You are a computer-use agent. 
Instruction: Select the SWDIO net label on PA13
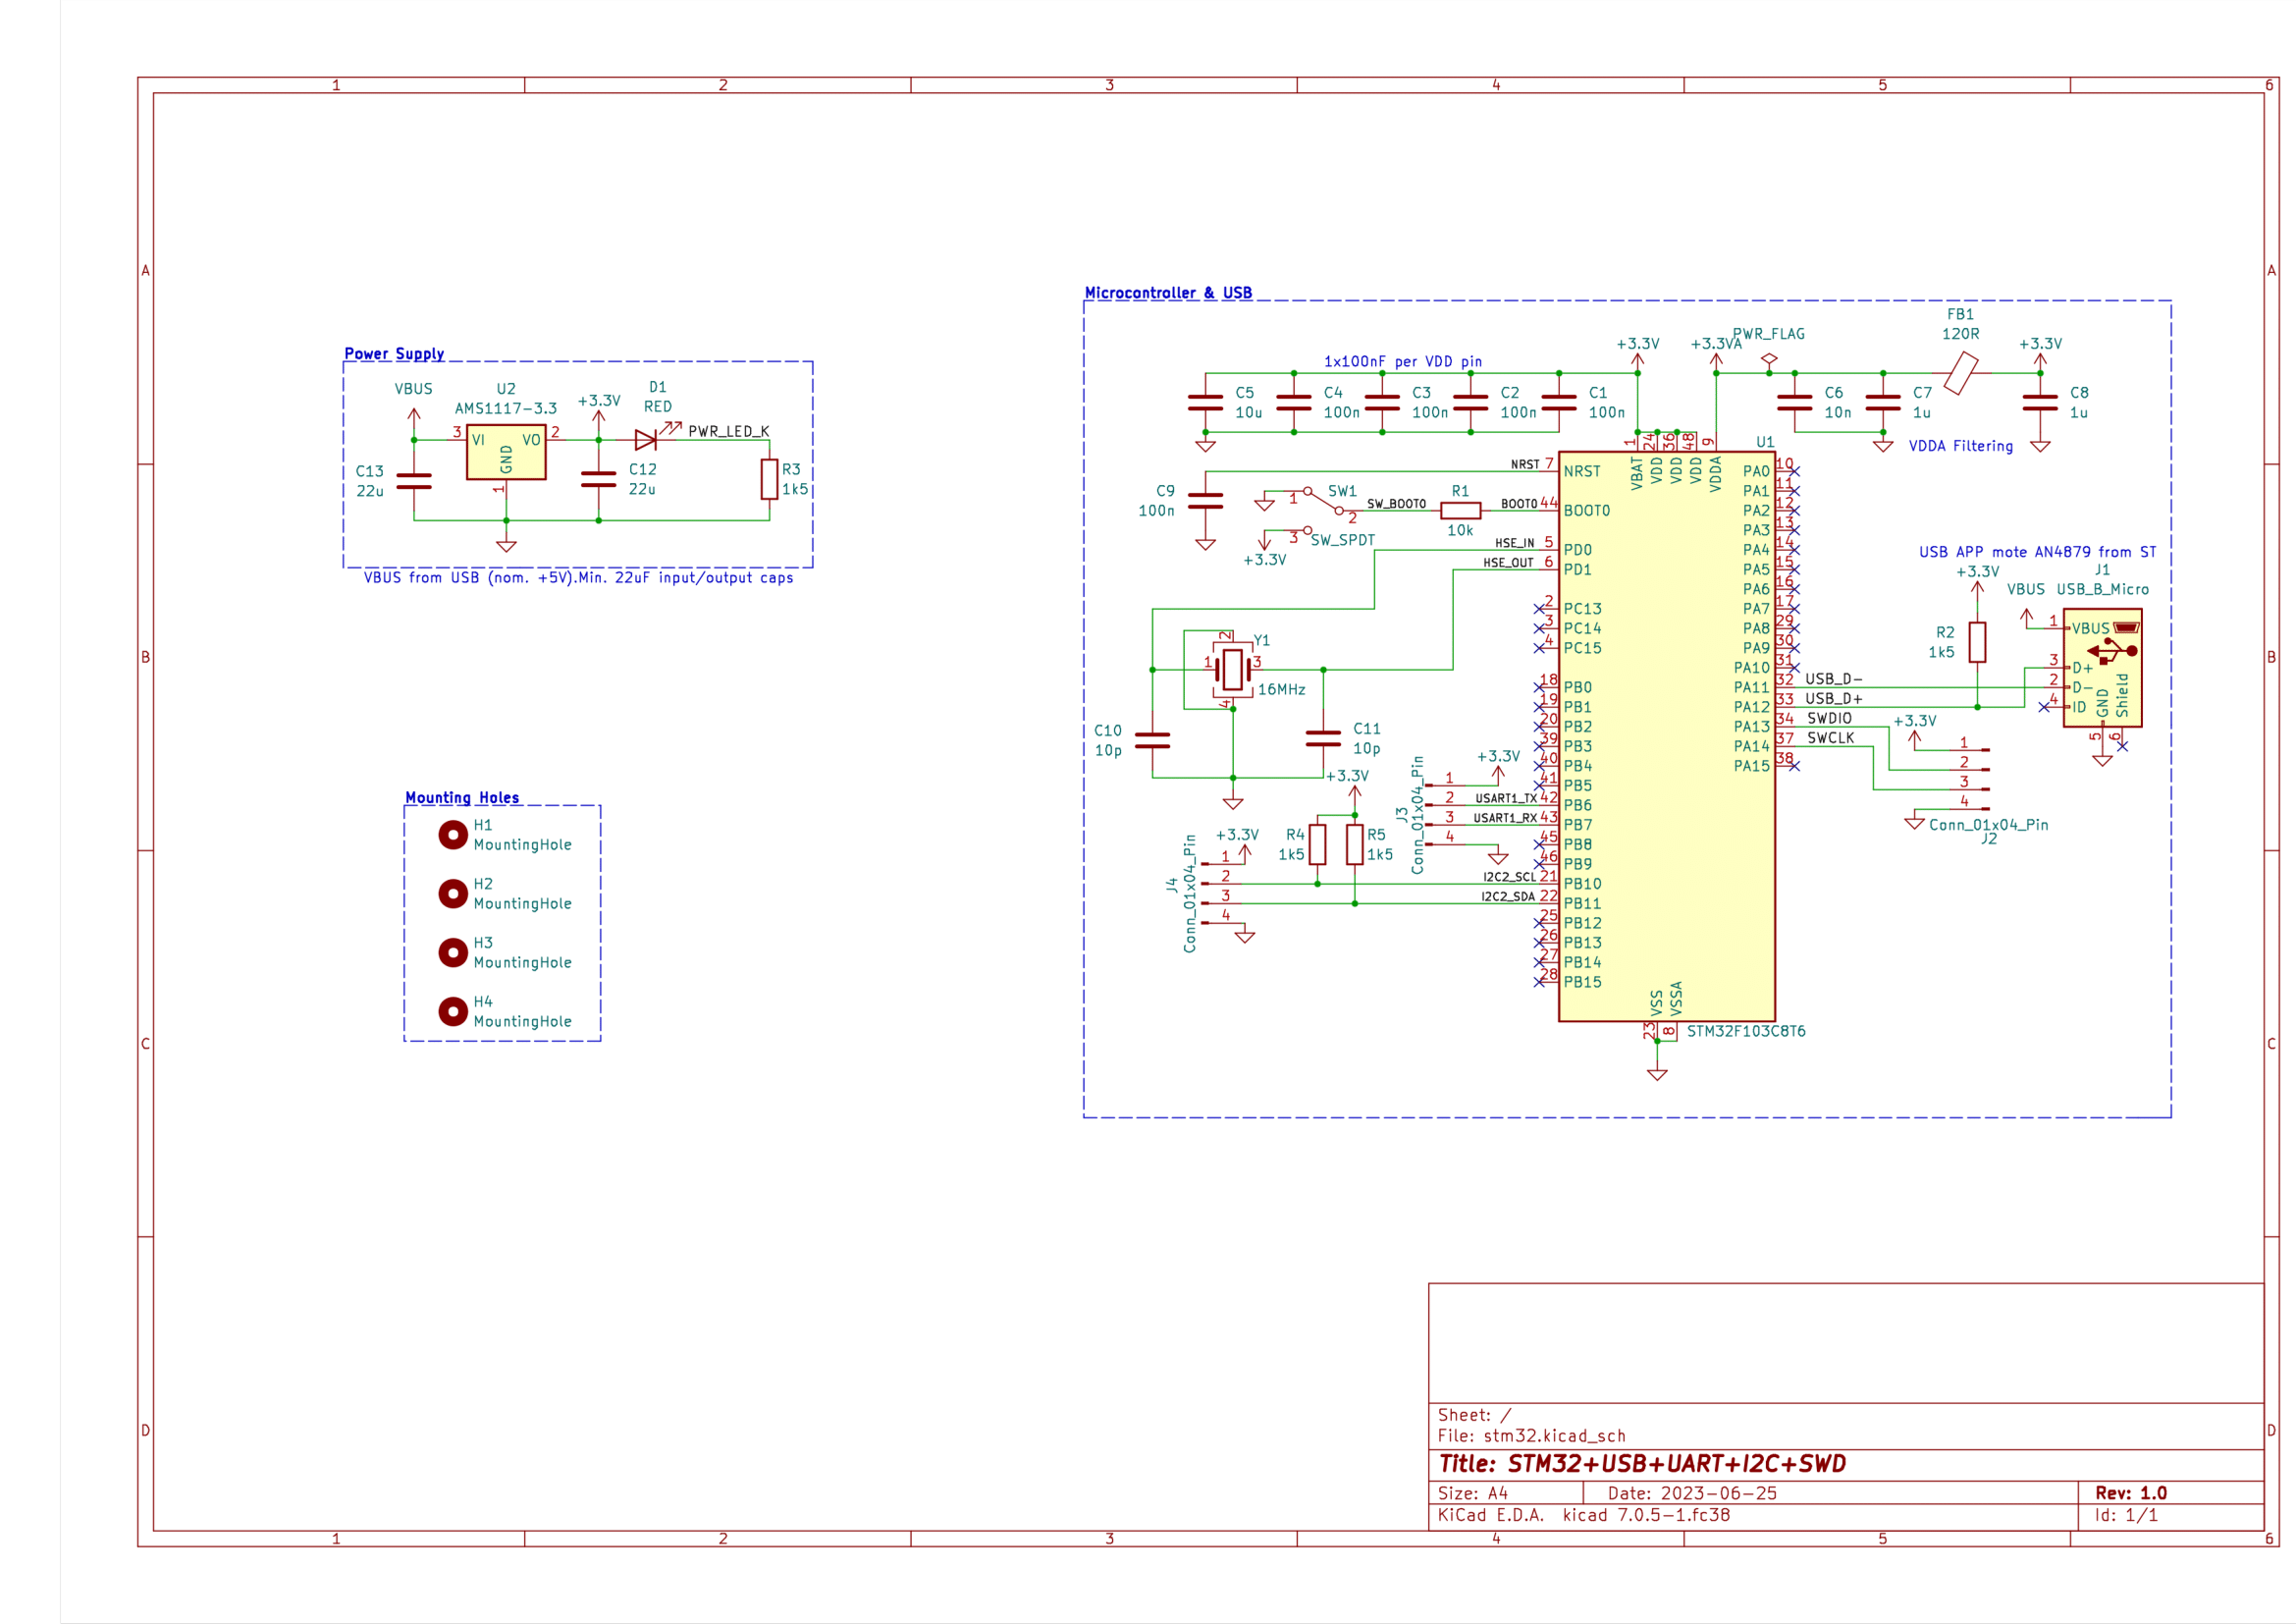tap(1828, 718)
